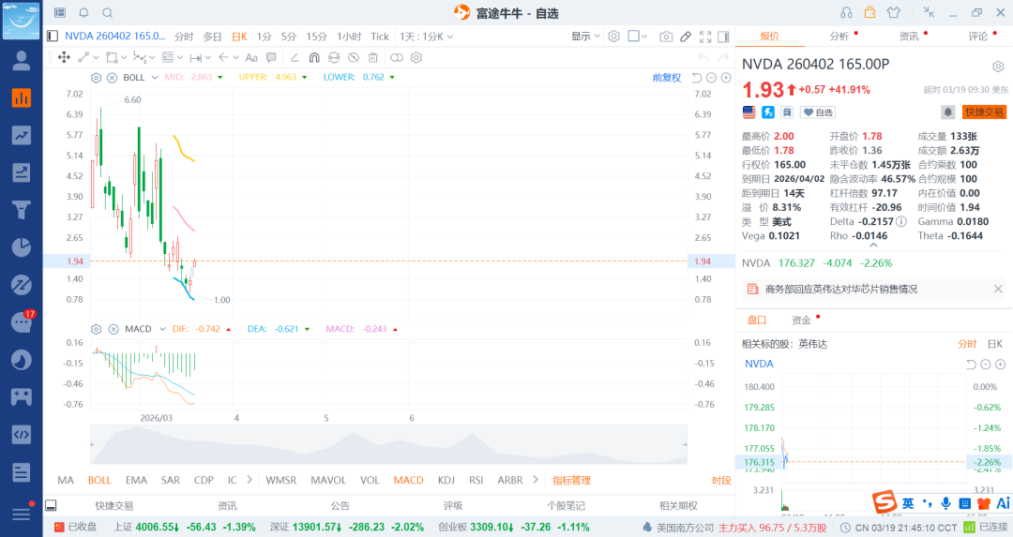Screen dimensions: 1013x537
Task: Select the magnet snap drawing tool
Action: click(x=314, y=57)
